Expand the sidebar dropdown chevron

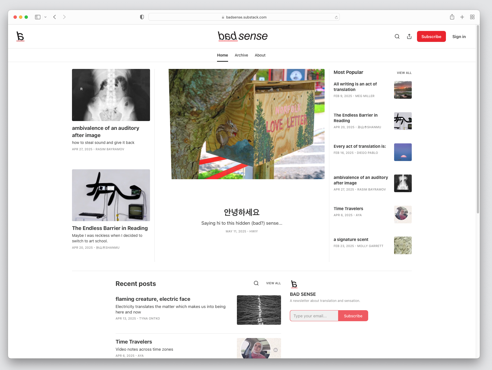46,17
